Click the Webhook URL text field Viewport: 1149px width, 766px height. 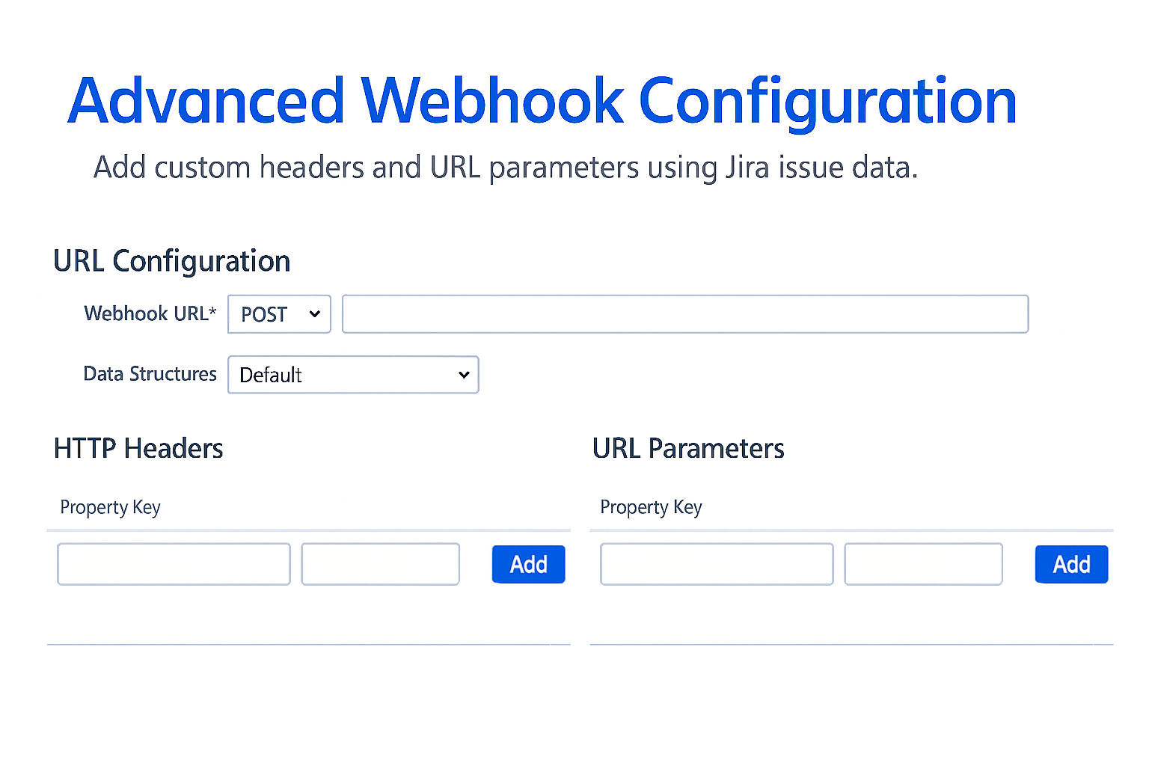coord(684,314)
